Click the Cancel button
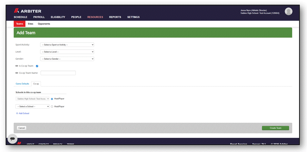Image resolution: width=307 pixels, height=152 pixels. [x=22, y=128]
